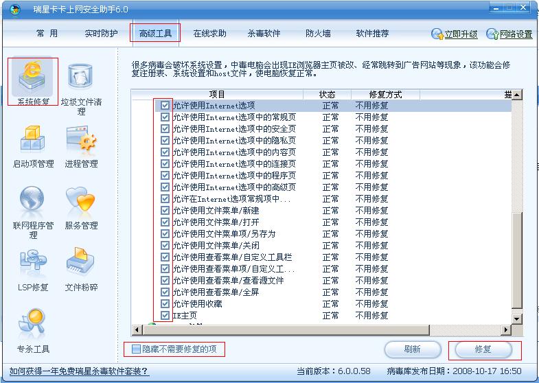Uncheck 允许使用文件菜单/新建 checkbox
Screen dimensions: 539x383
[x=165, y=211]
